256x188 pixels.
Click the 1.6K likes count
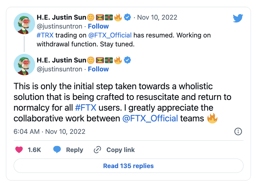pyautogui.click(x=34, y=150)
